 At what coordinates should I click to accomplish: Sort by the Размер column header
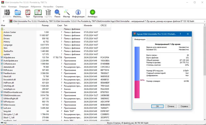tap(43, 25)
